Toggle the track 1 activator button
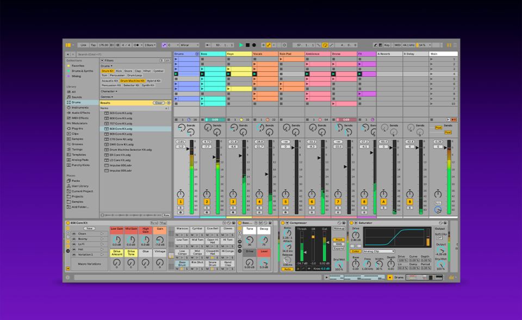 click(x=180, y=202)
